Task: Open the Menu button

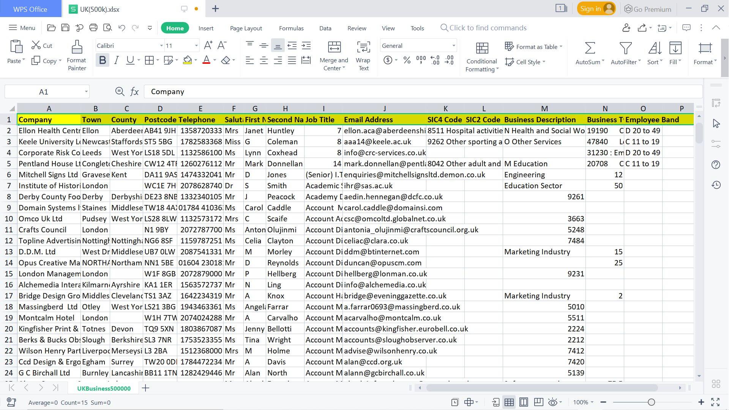Action: point(22,28)
